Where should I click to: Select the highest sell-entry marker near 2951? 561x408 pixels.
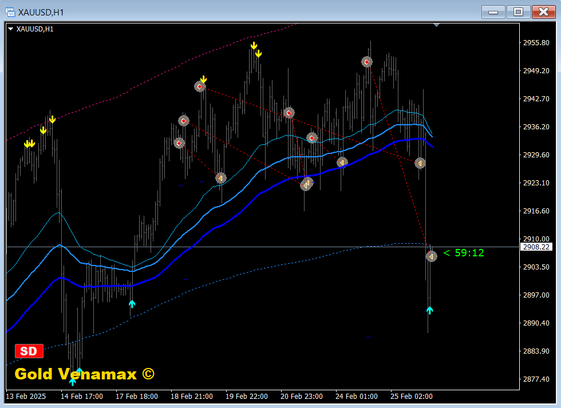point(367,62)
